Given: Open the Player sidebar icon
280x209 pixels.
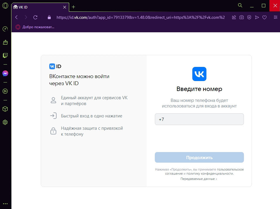Looking at the screenshot, I should tap(5, 91).
